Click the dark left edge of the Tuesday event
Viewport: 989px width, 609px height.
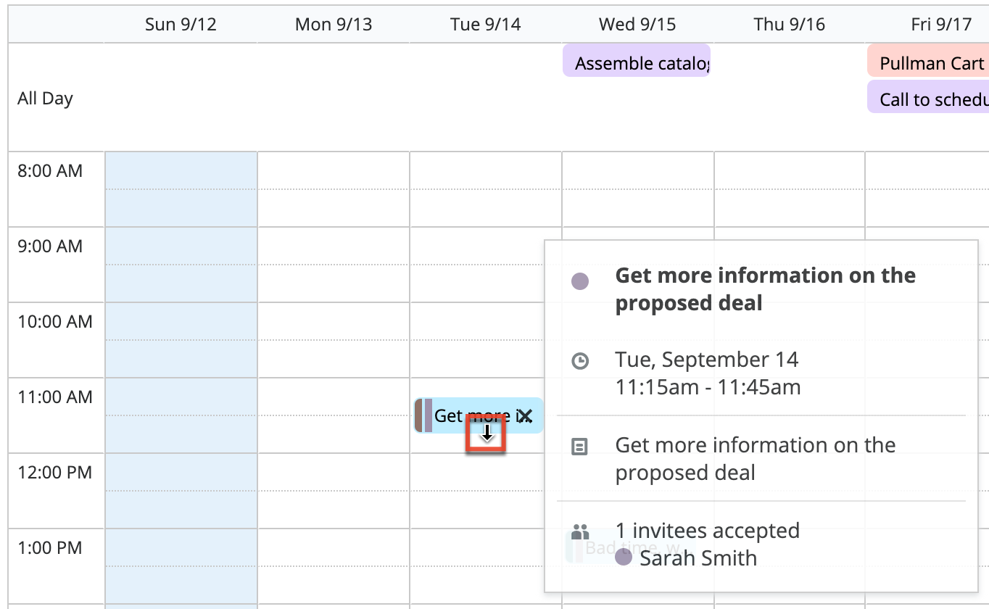pyautogui.click(x=419, y=415)
